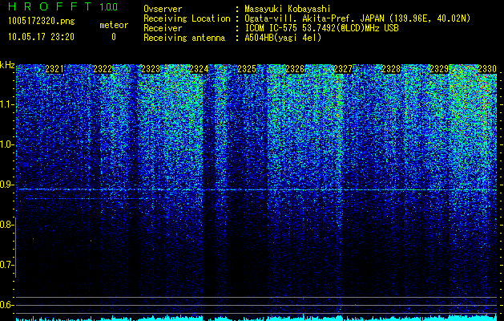The width and height of the screenshot is (504, 321).
Task: Click the A504HB(yagi 4el) antenna text
Action: click(283, 38)
